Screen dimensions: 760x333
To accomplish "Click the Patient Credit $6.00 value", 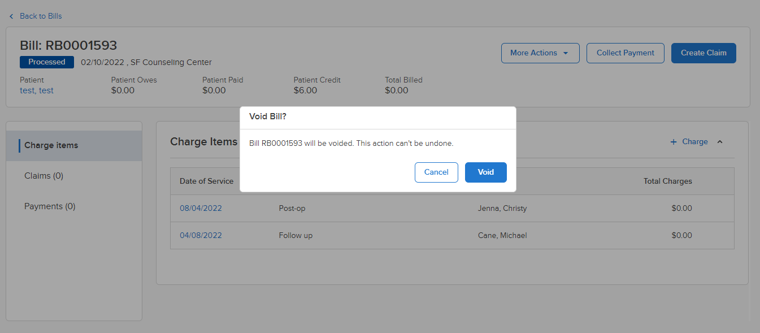I will (306, 90).
